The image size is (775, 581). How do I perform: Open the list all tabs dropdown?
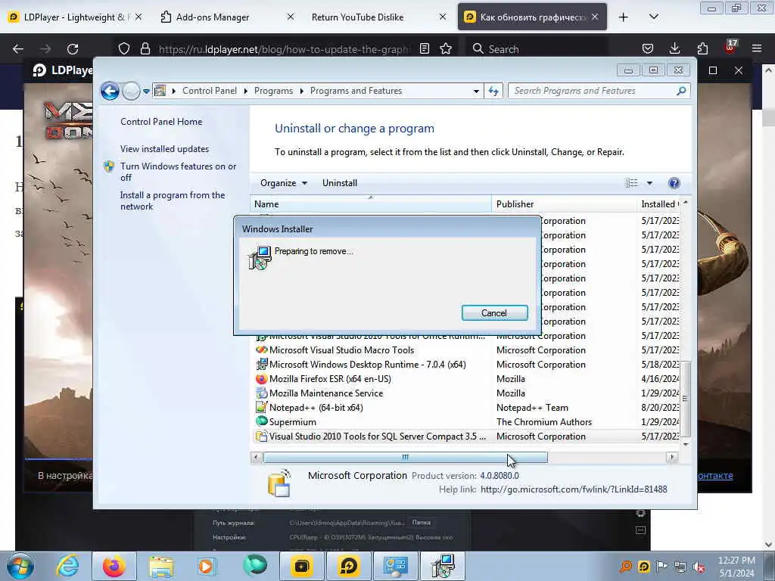coord(653,17)
